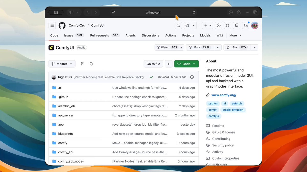Expand Safari sidebar dropdown chevron
Image resolution: width=307 pixels, height=172 pixels.
coord(77,12)
